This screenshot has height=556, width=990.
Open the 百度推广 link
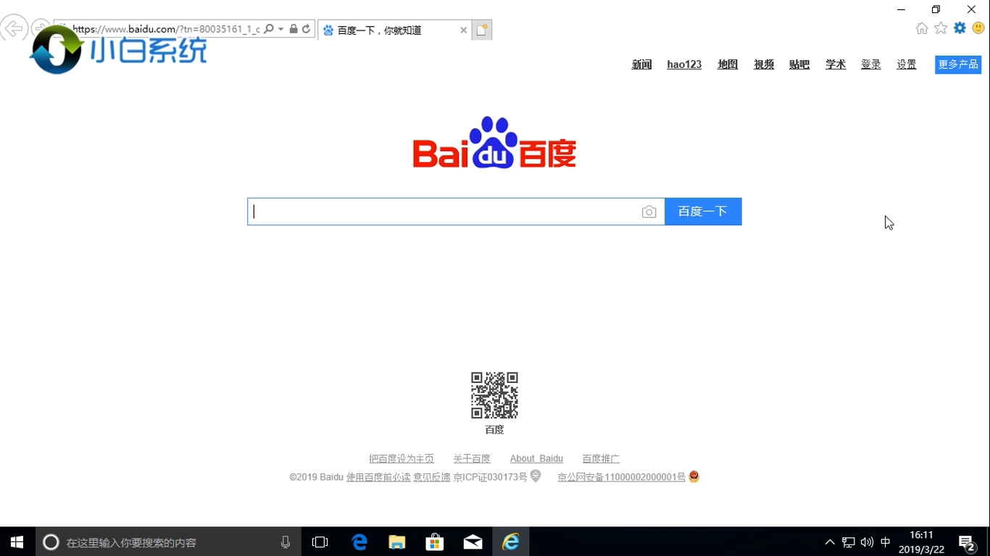601,458
